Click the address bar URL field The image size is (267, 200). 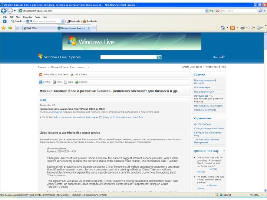pos(112,11)
